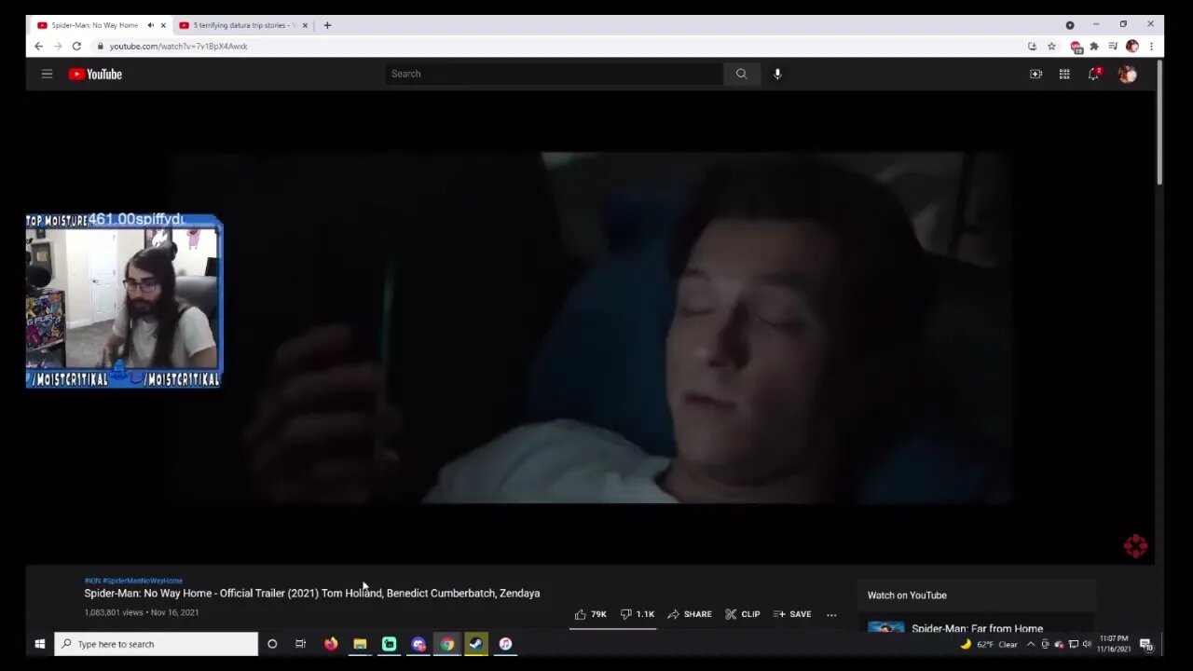Like the video with thumbs up 79K
The width and height of the screenshot is (1193, 671).
tap(591, 614)
